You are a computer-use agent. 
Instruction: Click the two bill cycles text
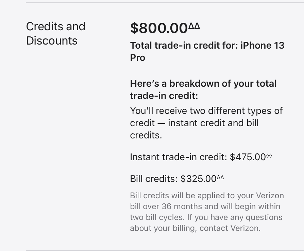[157, 217]
